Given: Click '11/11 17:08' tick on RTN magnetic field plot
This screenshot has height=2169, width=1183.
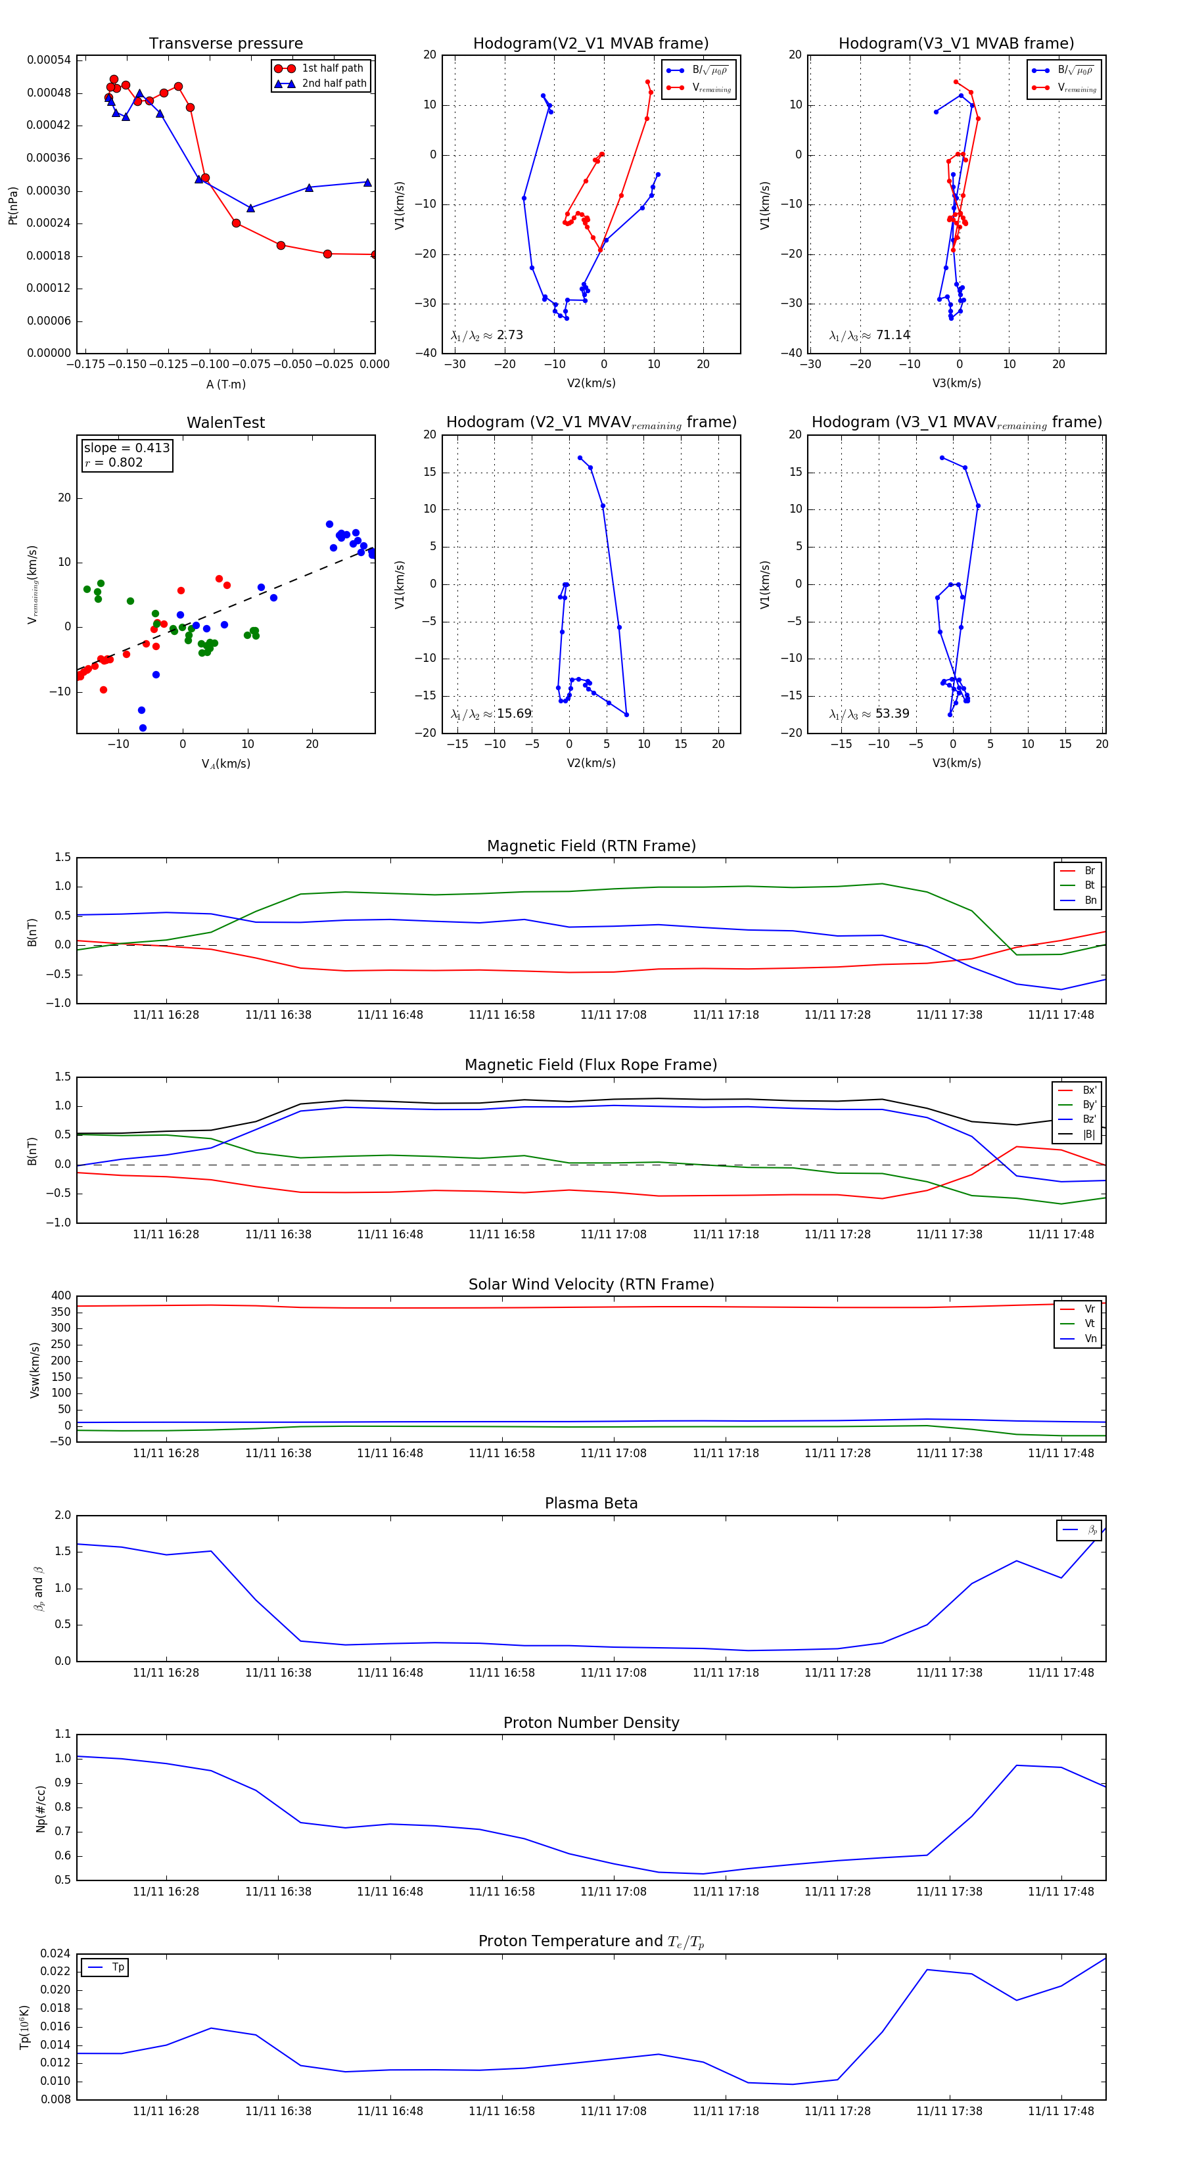Looking at the screenshot, I should click(613, 1015).
